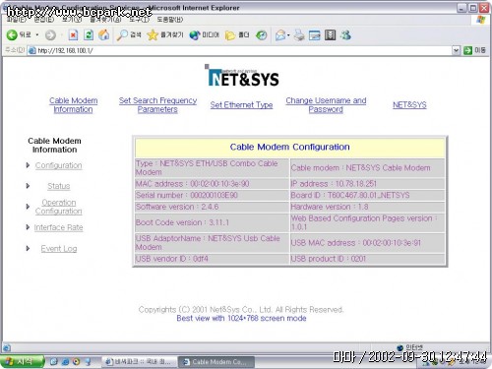Click arrow bullet beside Event Log
492x369 pixels.
coord(28,249)
